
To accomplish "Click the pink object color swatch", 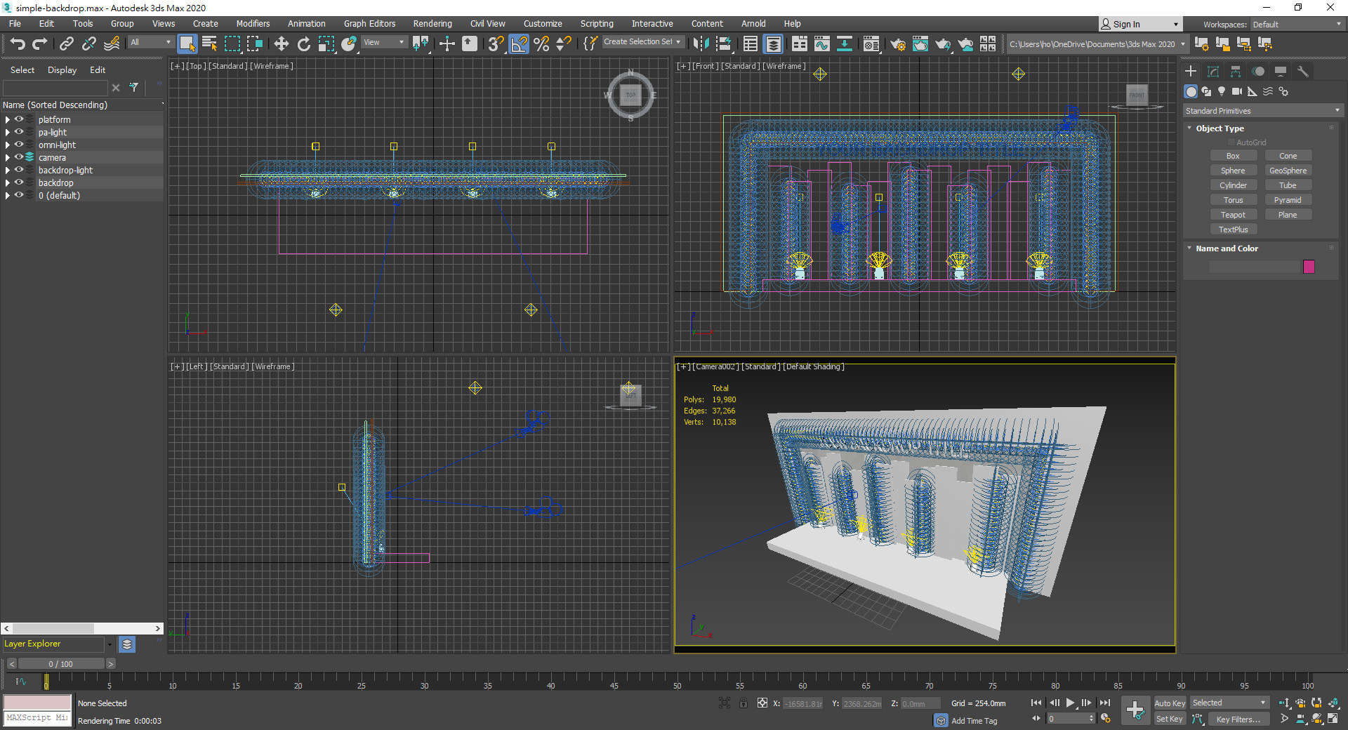I will point(1309,267).
